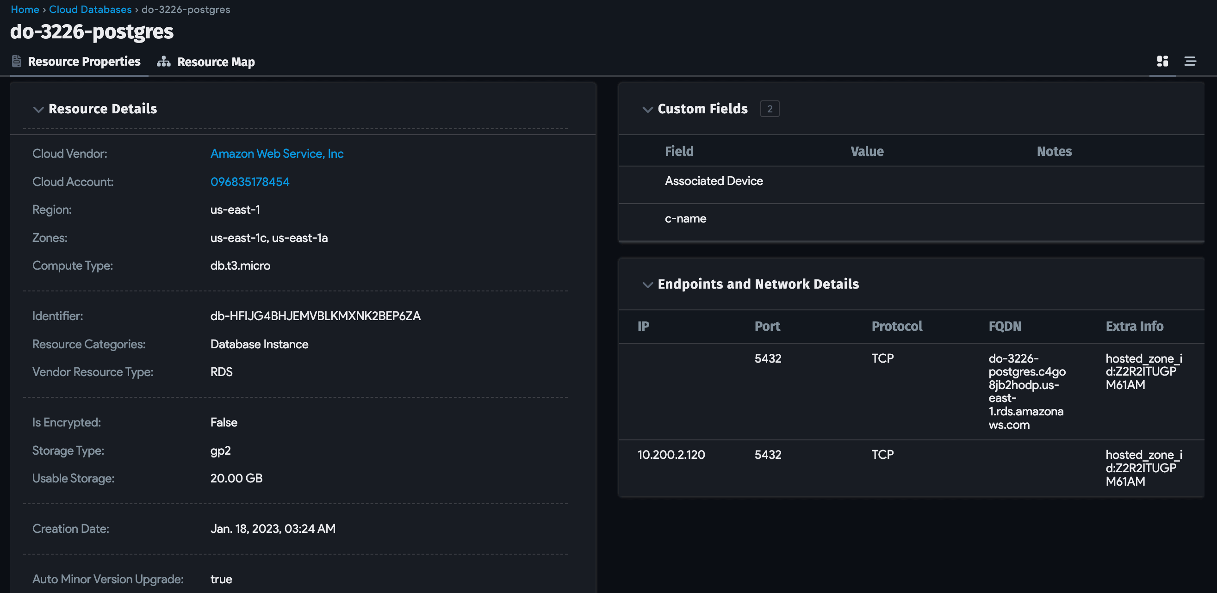Screen dimensions: 1217x593
Task: Click the 10.200.2.120 IP address cell
Action: tap(671, 455)
